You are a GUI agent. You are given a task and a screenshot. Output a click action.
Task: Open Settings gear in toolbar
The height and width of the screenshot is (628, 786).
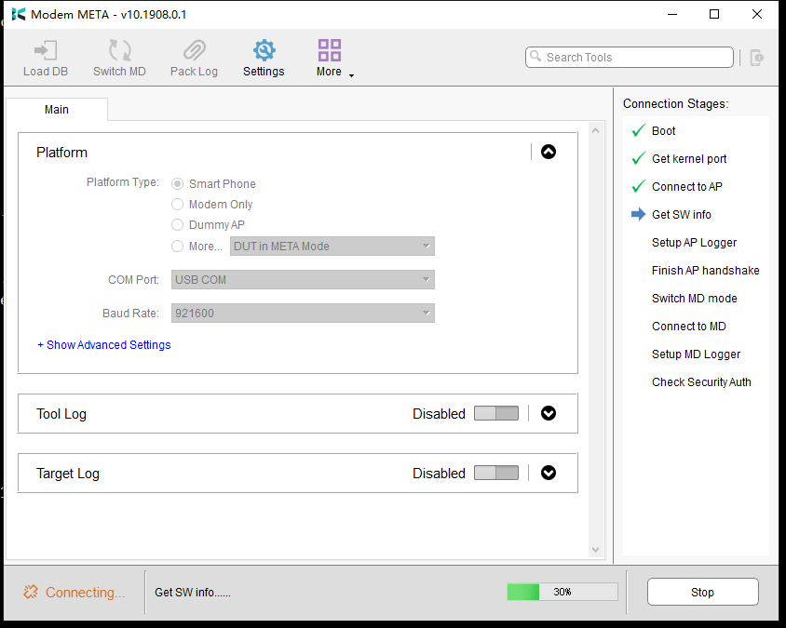click(x=264, y=50)
